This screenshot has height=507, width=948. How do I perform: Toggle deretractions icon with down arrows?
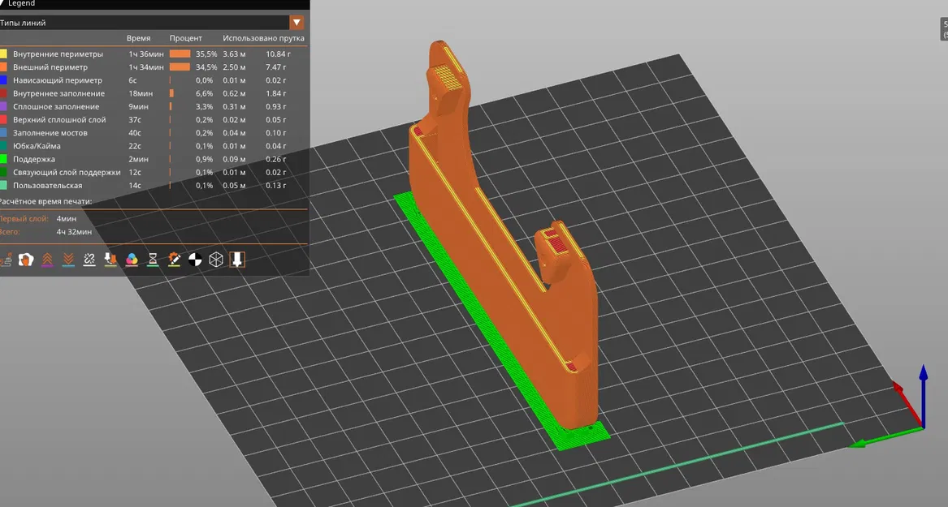pyautogui.click(x=68, y=260)
